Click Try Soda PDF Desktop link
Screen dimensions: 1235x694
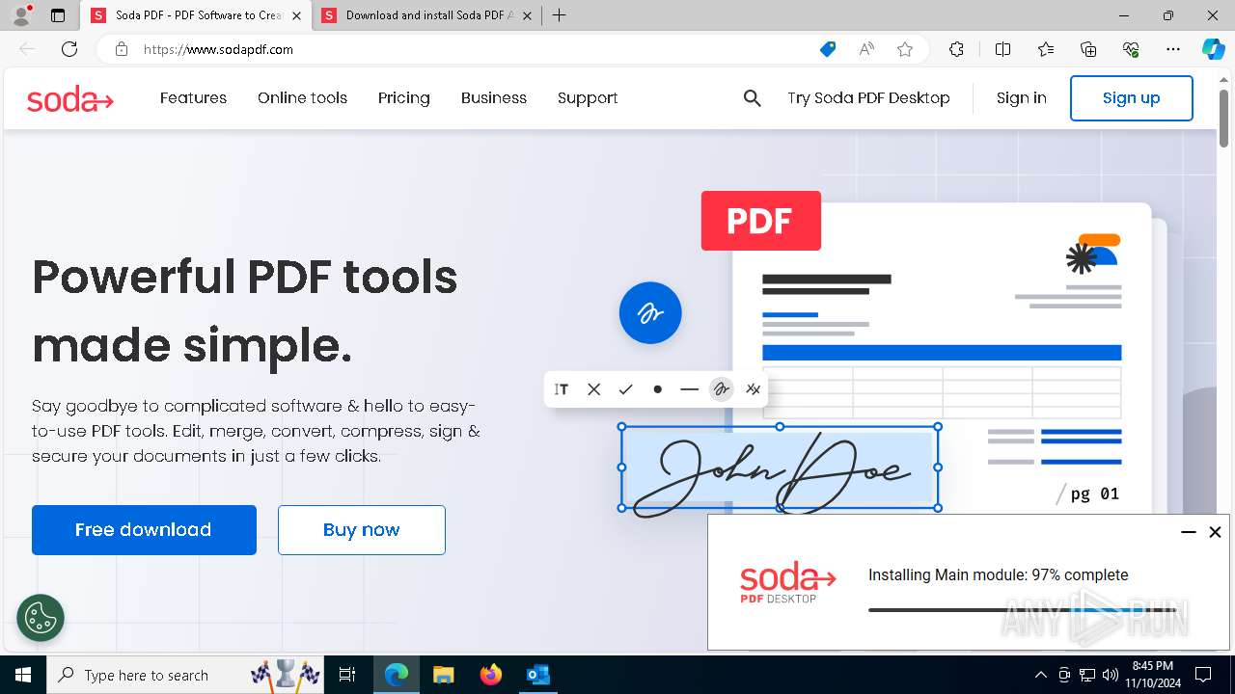(868, 98)
